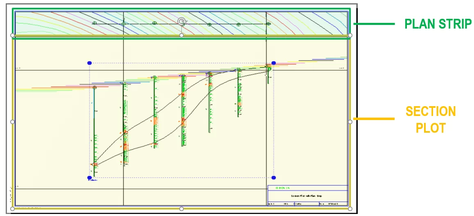Click the bottom-right blue corner handle

point(273,178)
